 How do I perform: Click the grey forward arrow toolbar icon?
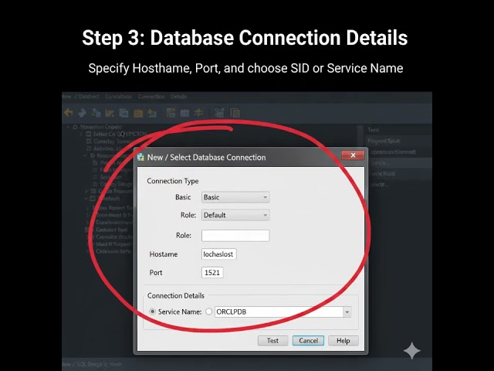(x=83, y=113)
